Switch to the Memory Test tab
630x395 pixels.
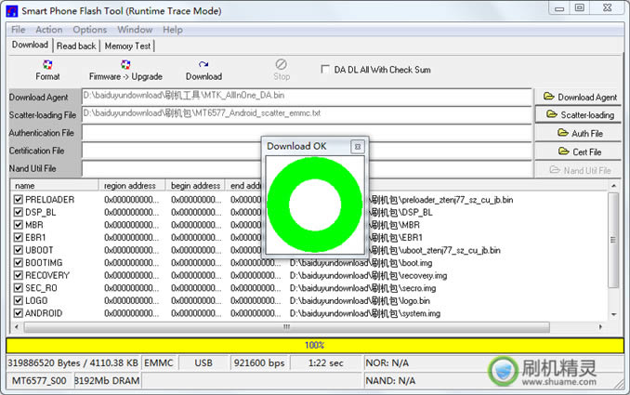click(x=128, y=46)
